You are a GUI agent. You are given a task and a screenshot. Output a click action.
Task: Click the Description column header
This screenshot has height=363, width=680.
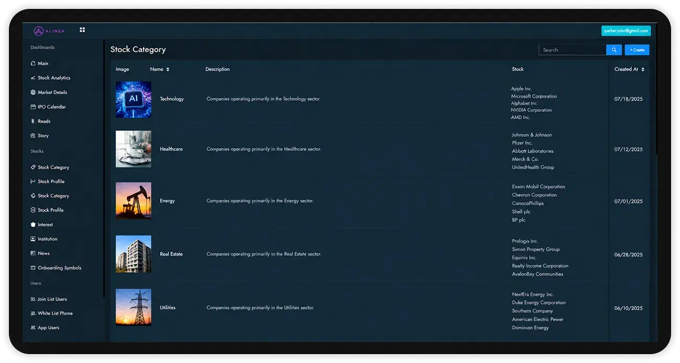point(218,69)
